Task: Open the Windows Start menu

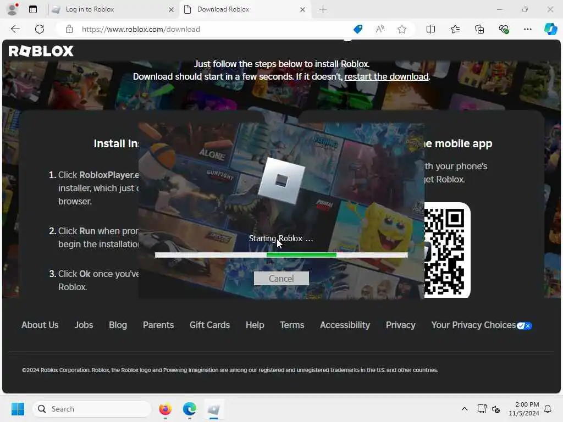Action: pyautogui.click(x=18, y=409)
